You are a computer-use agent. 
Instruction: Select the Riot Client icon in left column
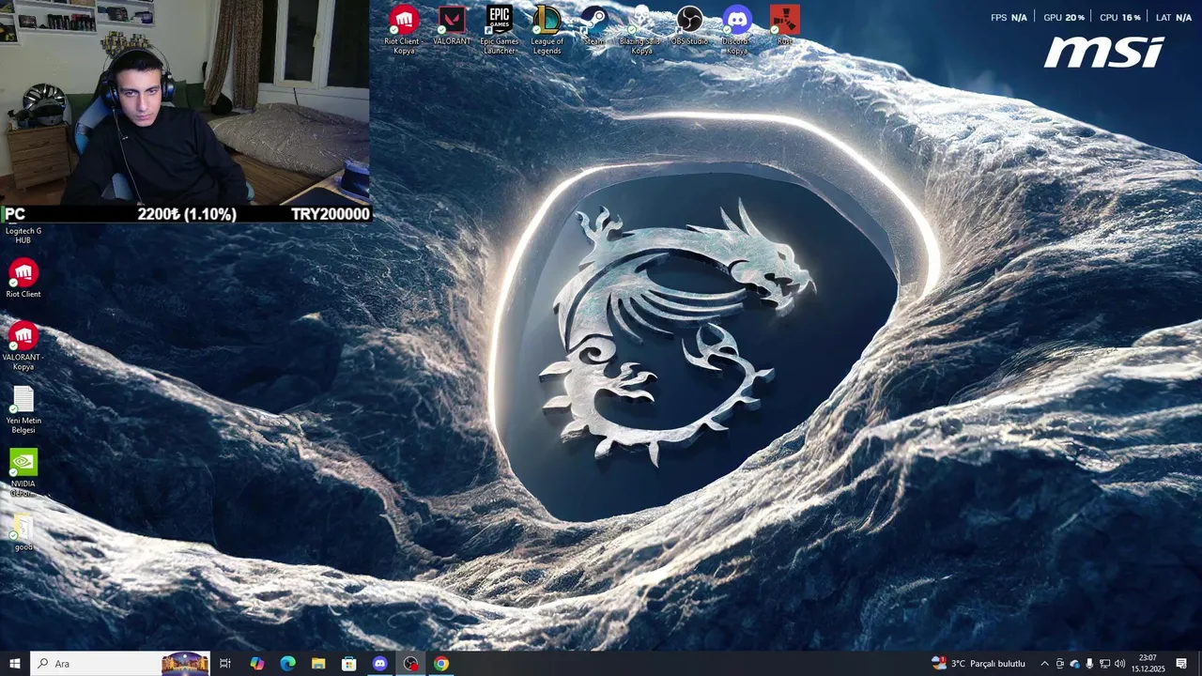pos(23,278)
